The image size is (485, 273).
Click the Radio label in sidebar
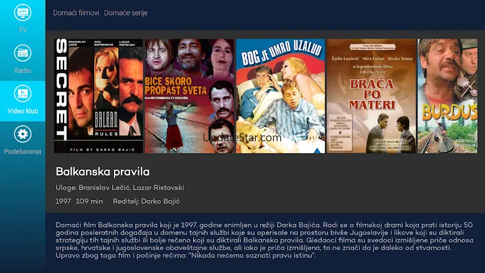pyautogui.click(x=22, y=70)
